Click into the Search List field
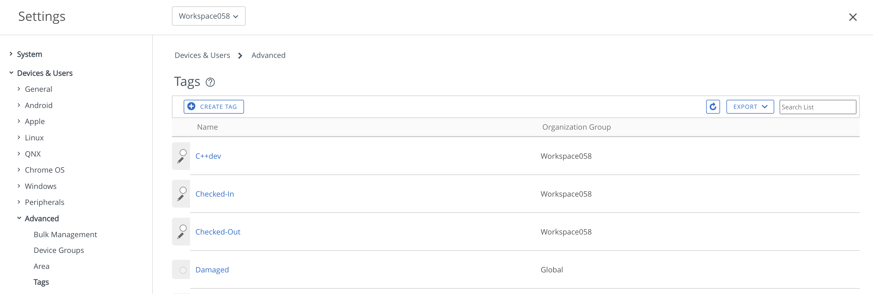 817,107
